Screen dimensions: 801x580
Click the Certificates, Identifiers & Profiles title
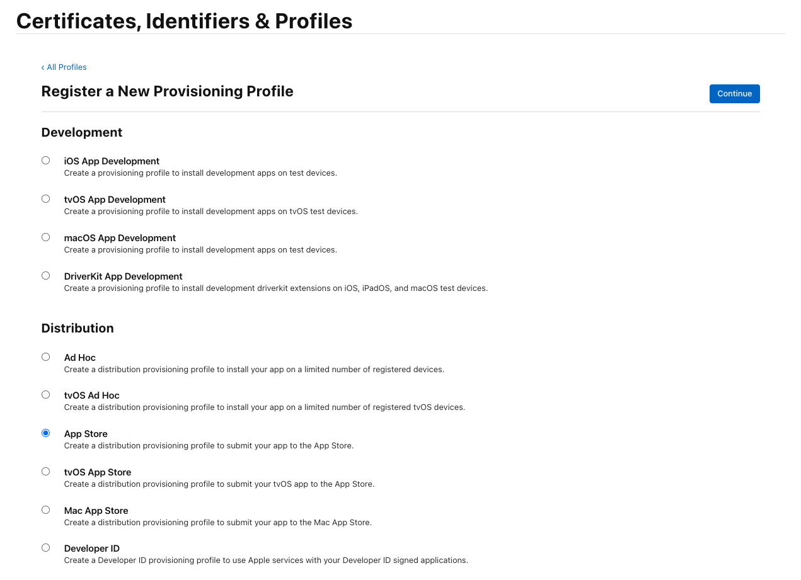184,21
